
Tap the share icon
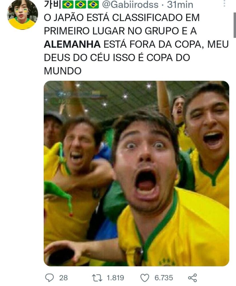pos(193,278)
